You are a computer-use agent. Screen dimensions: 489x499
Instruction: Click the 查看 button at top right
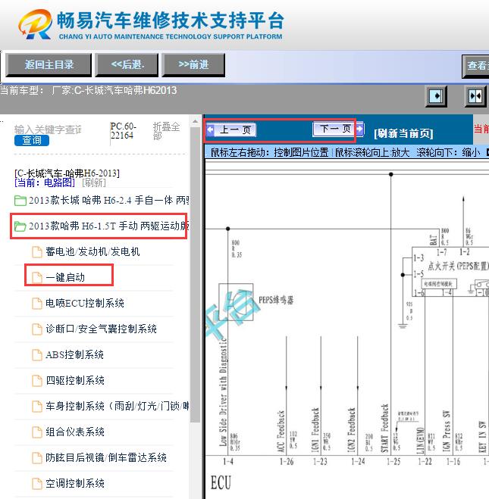coord(476,66)
